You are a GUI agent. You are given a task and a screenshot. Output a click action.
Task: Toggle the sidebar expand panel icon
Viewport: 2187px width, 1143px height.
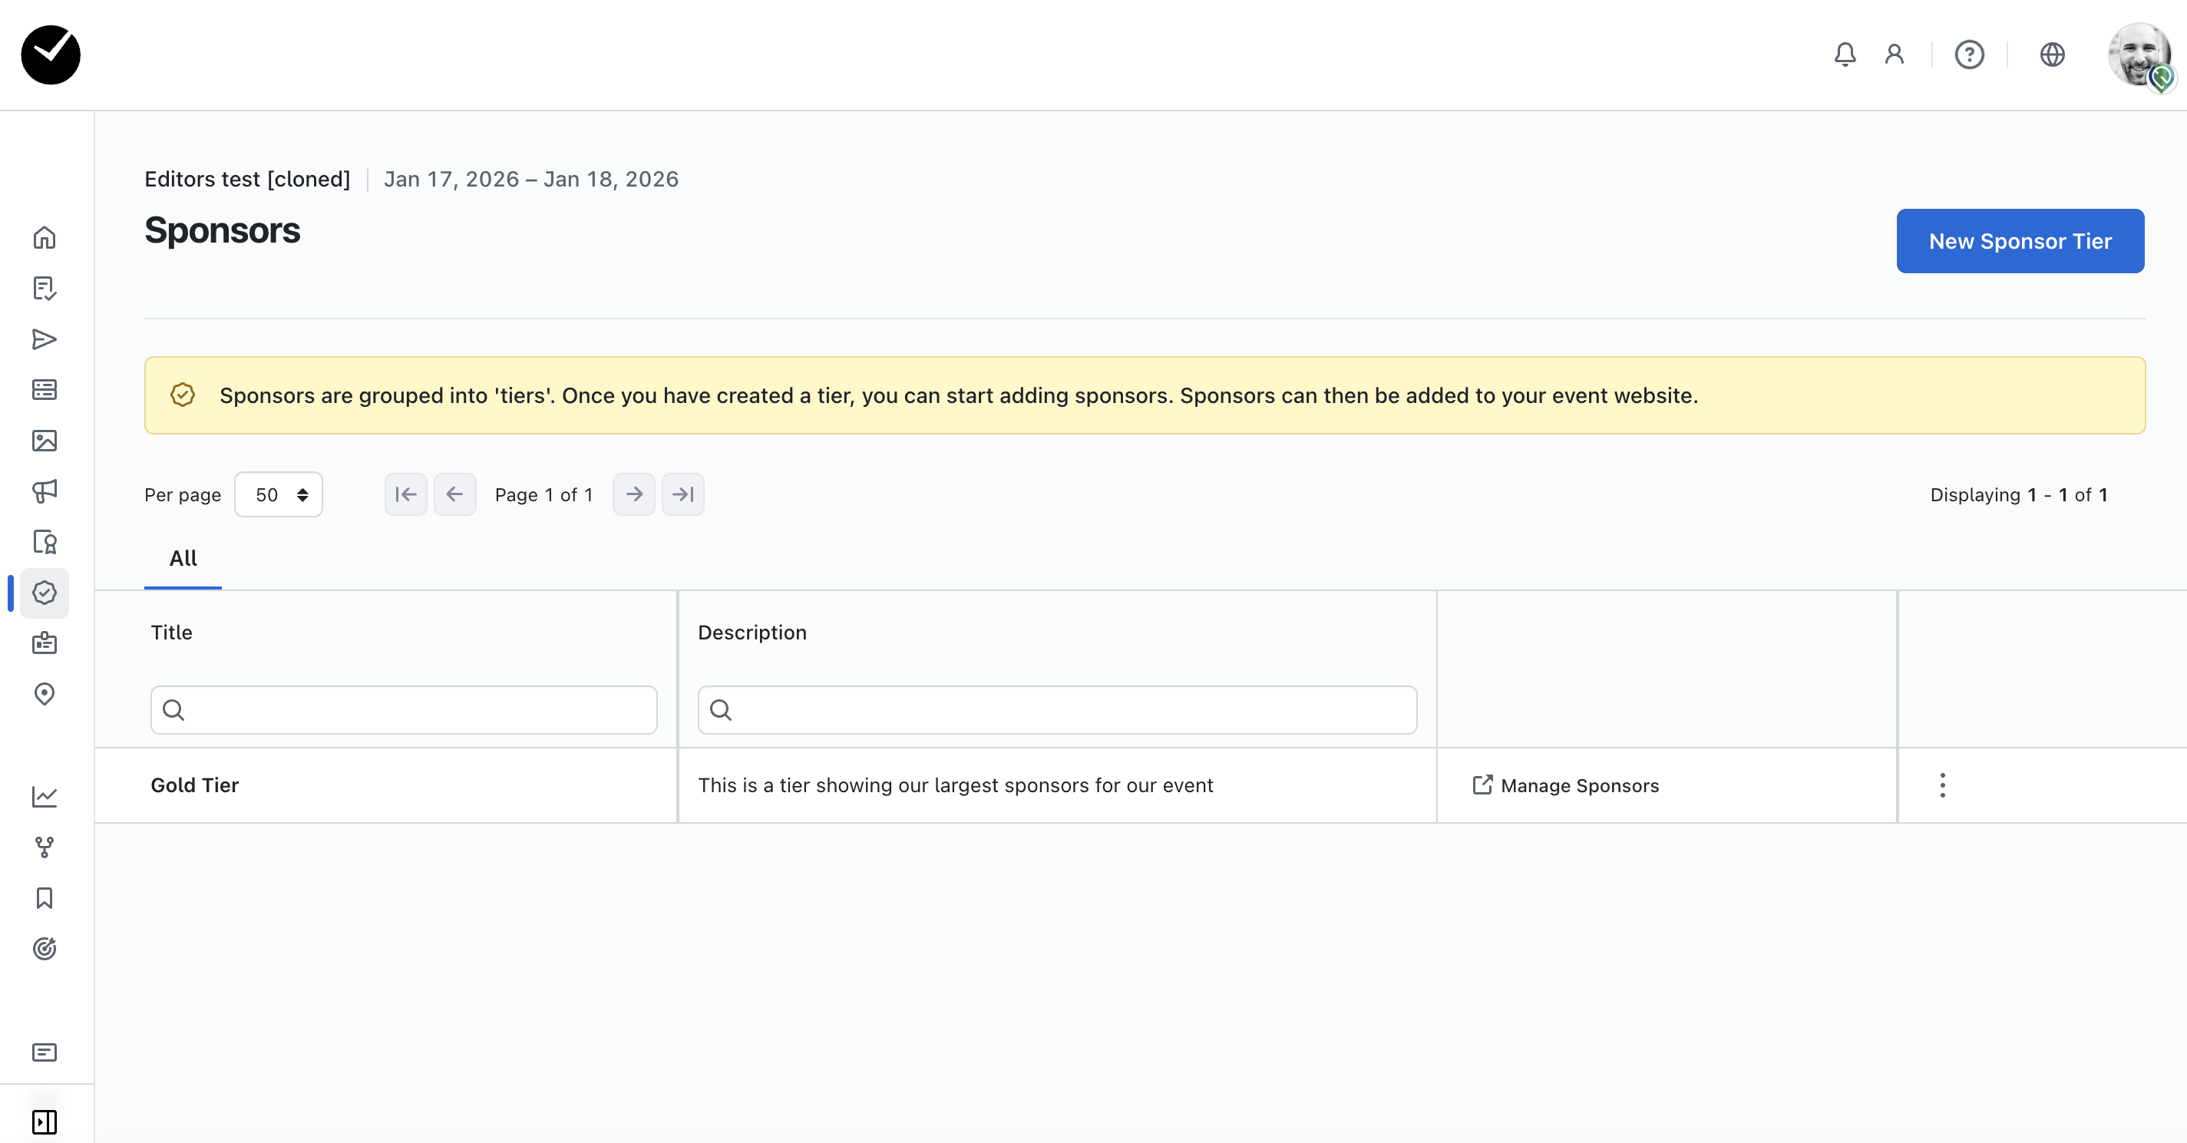pyautogui.click(x=45, y=1122)
